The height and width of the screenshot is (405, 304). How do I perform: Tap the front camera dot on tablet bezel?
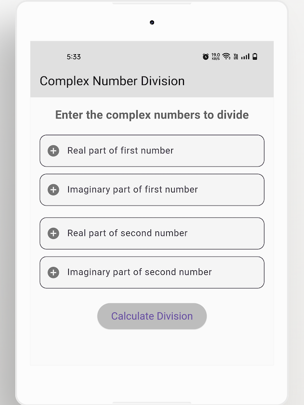[x=152, y=22]
